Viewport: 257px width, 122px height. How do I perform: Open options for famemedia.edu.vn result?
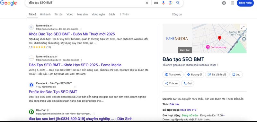pyautogui.click(x=82, y=60)
